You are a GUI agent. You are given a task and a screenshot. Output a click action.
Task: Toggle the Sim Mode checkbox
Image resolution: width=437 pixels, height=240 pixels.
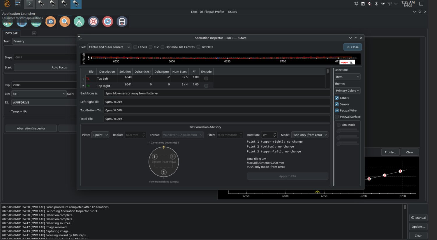pyautogui.click(x=339, y=125)
